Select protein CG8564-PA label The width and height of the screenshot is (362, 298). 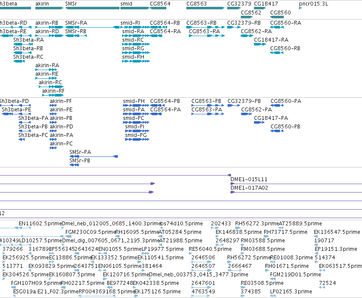[165, 110]
